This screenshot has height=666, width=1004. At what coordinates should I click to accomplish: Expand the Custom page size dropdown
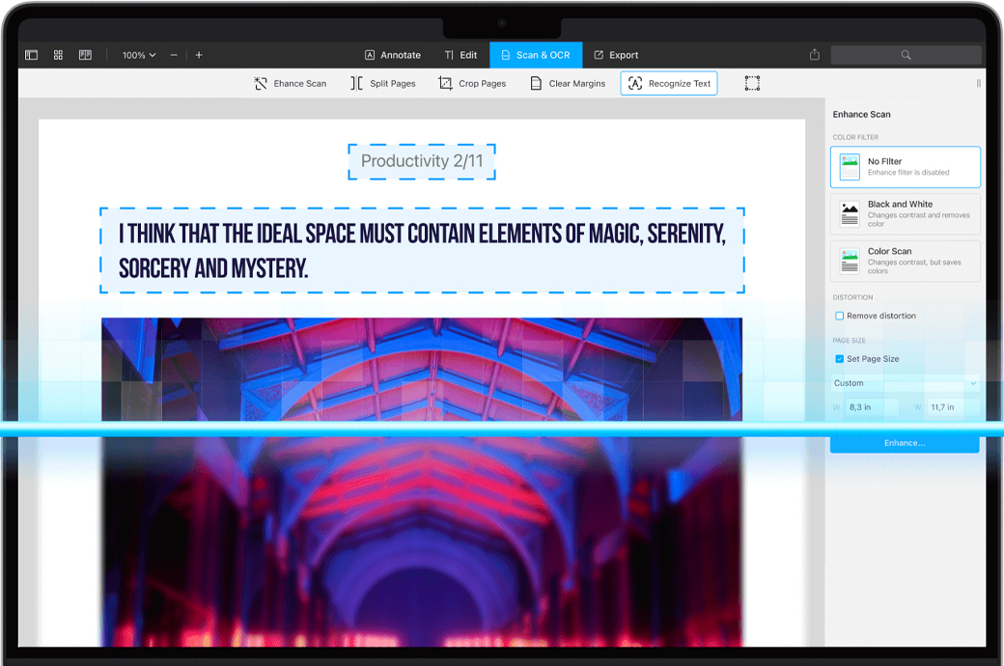(x=905, y=383)
